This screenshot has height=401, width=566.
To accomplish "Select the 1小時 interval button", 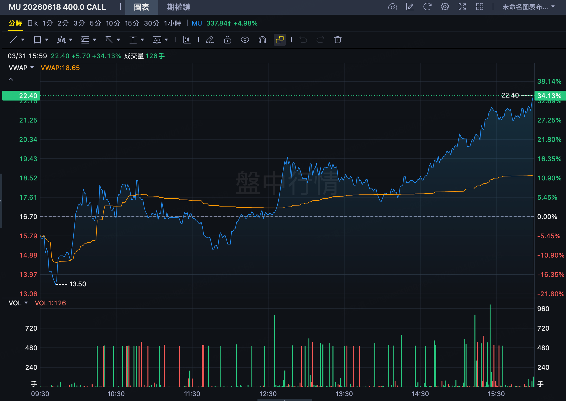I will coord(172,23).
